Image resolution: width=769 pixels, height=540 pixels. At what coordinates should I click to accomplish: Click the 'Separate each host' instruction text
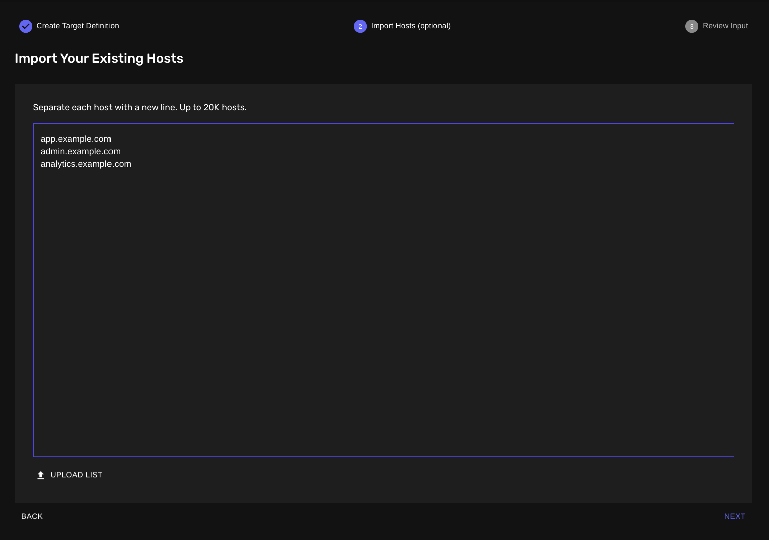140,107
